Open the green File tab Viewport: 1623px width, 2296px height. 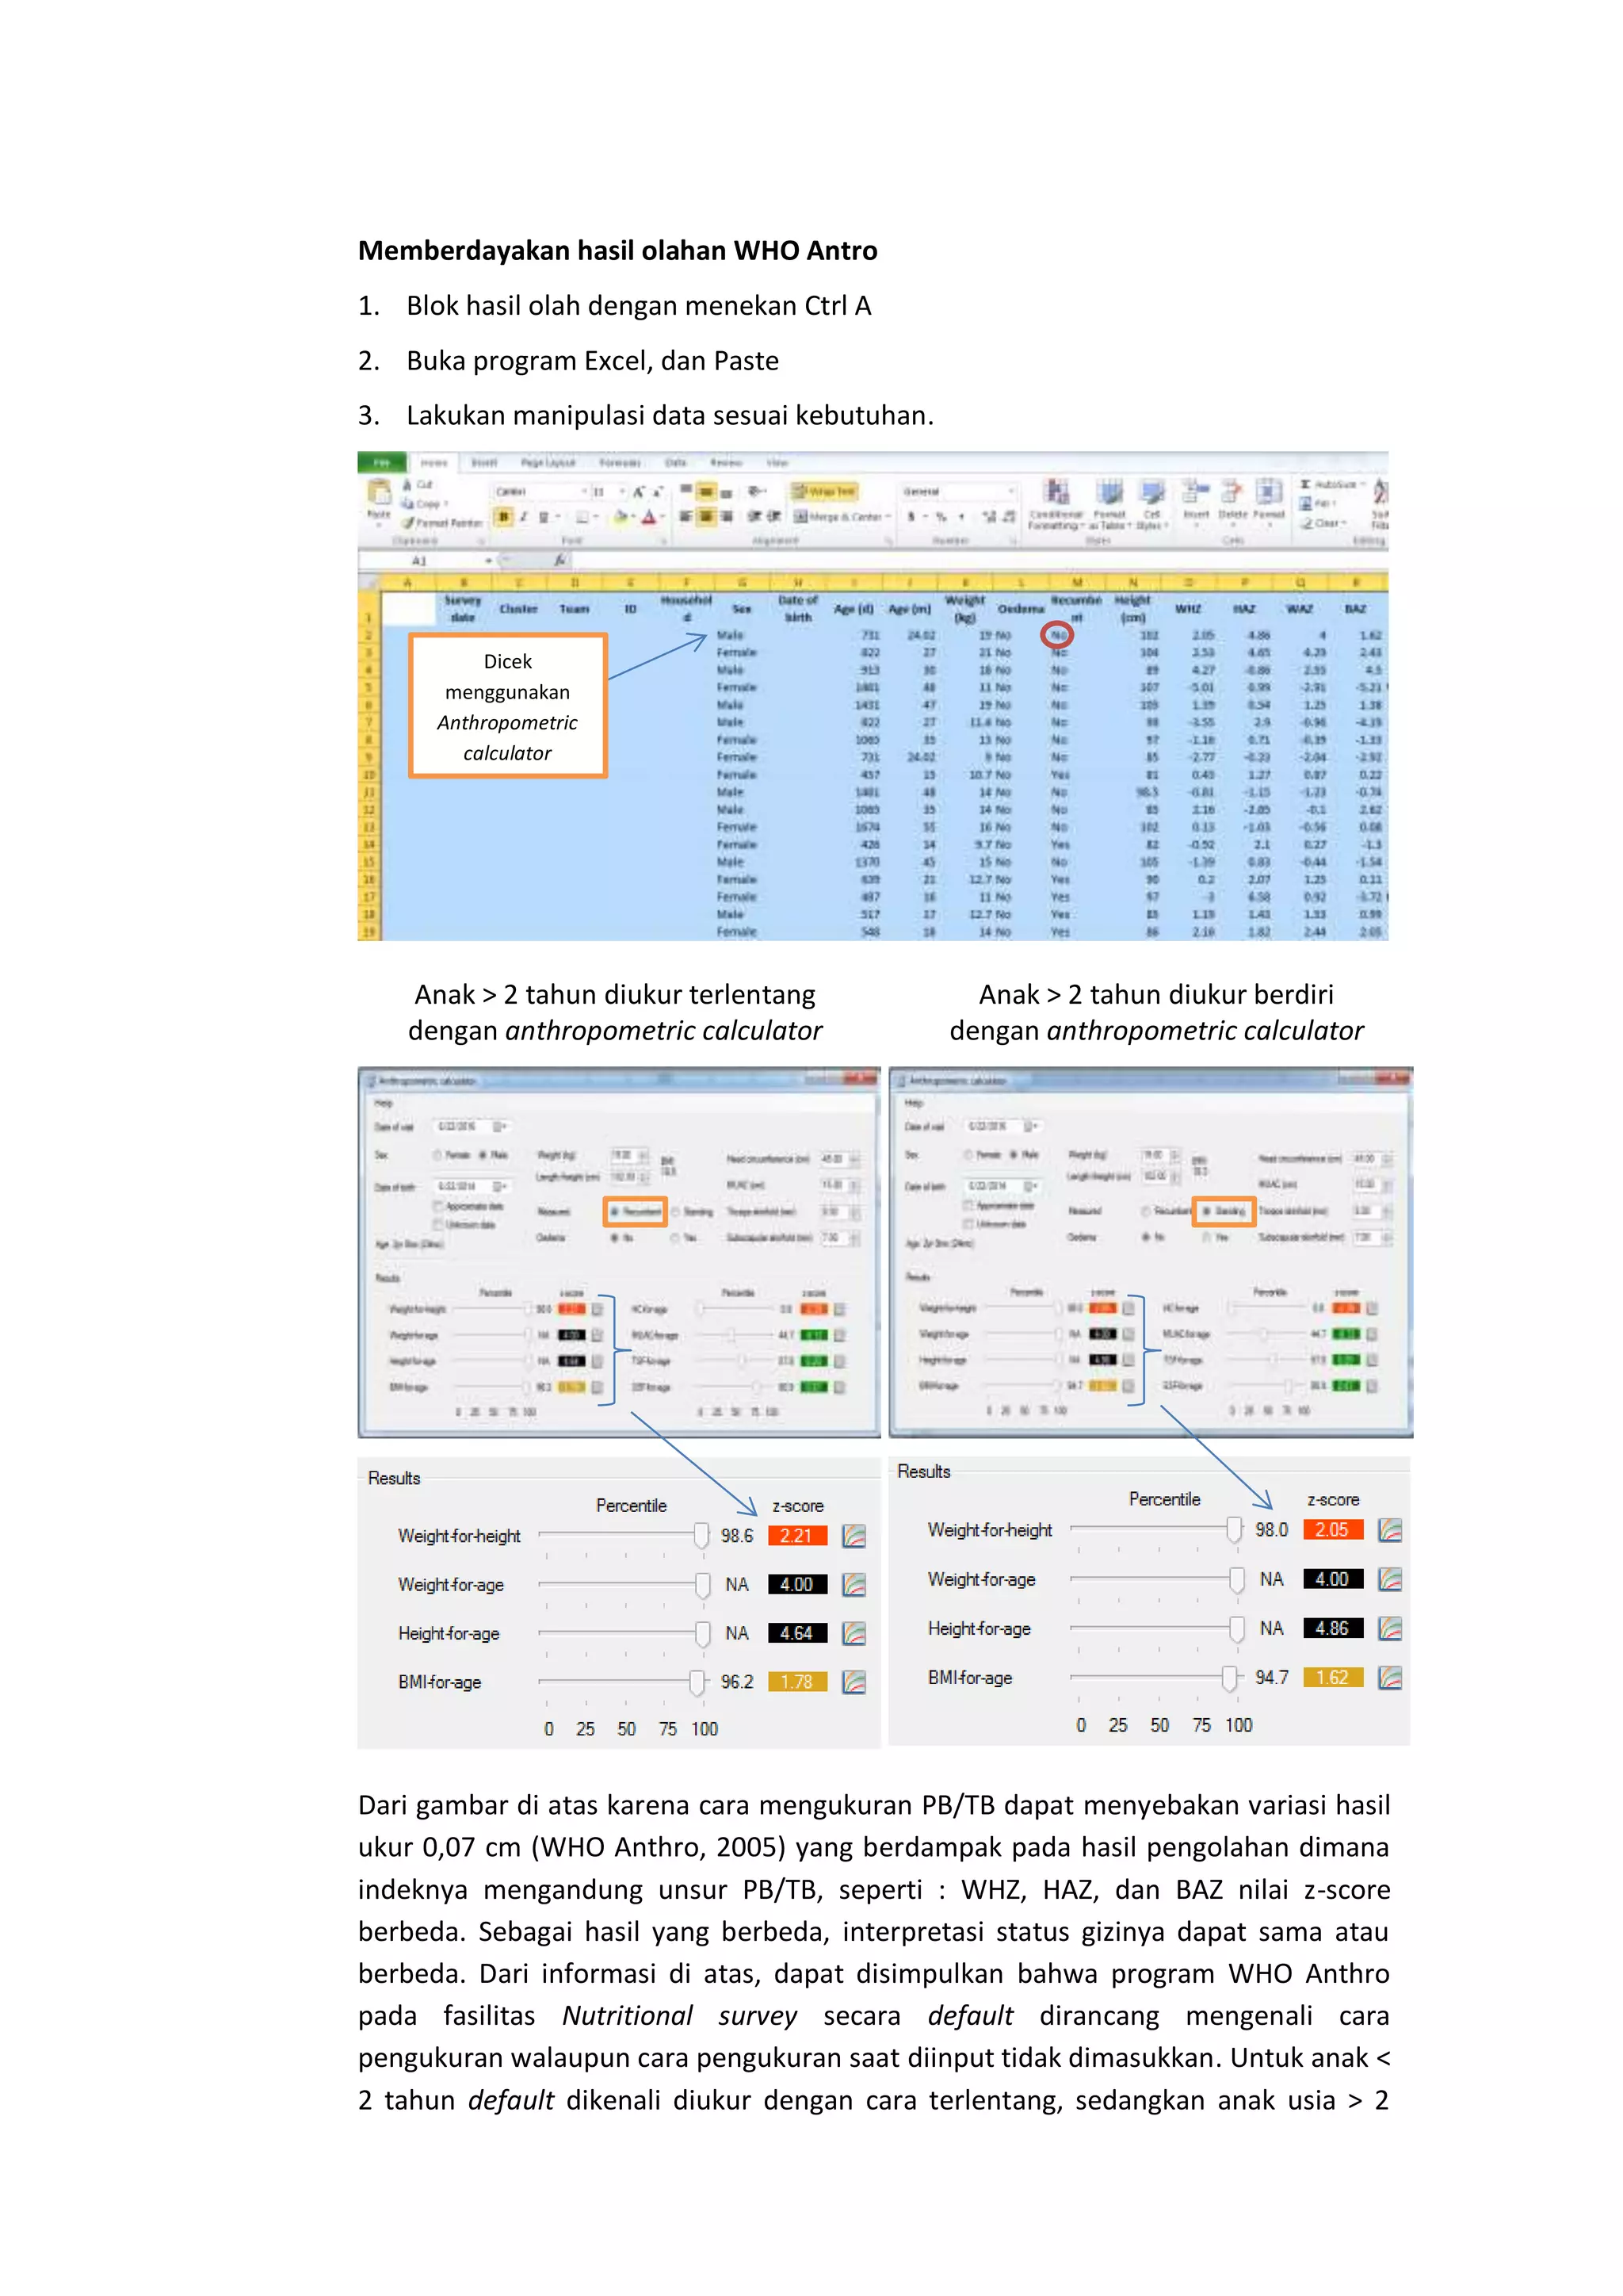382,463
